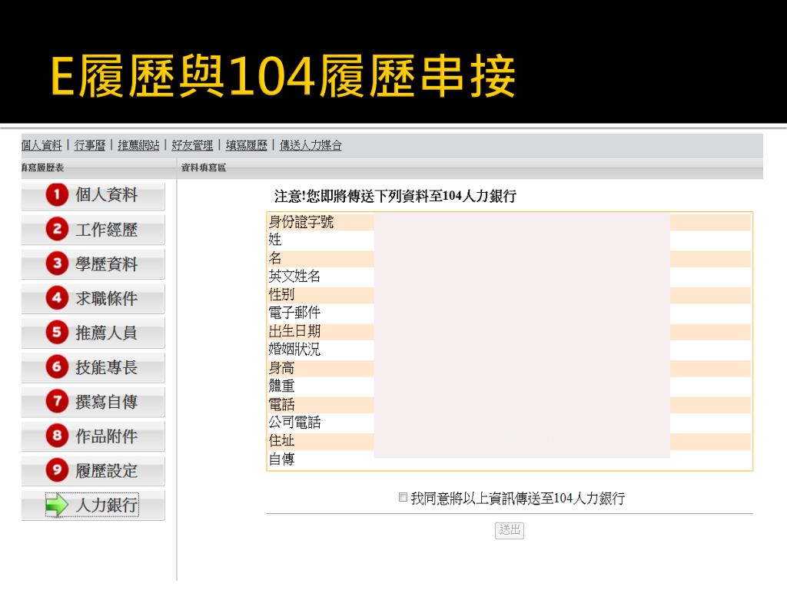Image resolution: width=787 pixels, height=590 pixels.
Task: Check 我同意將以上資訊傳送至104人力銀行 checkbox
Action: tap(403, 497)
